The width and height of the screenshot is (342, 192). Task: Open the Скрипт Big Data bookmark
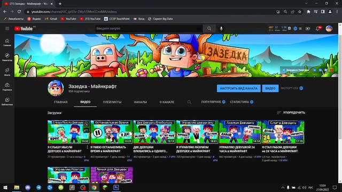tap(160, 19)
